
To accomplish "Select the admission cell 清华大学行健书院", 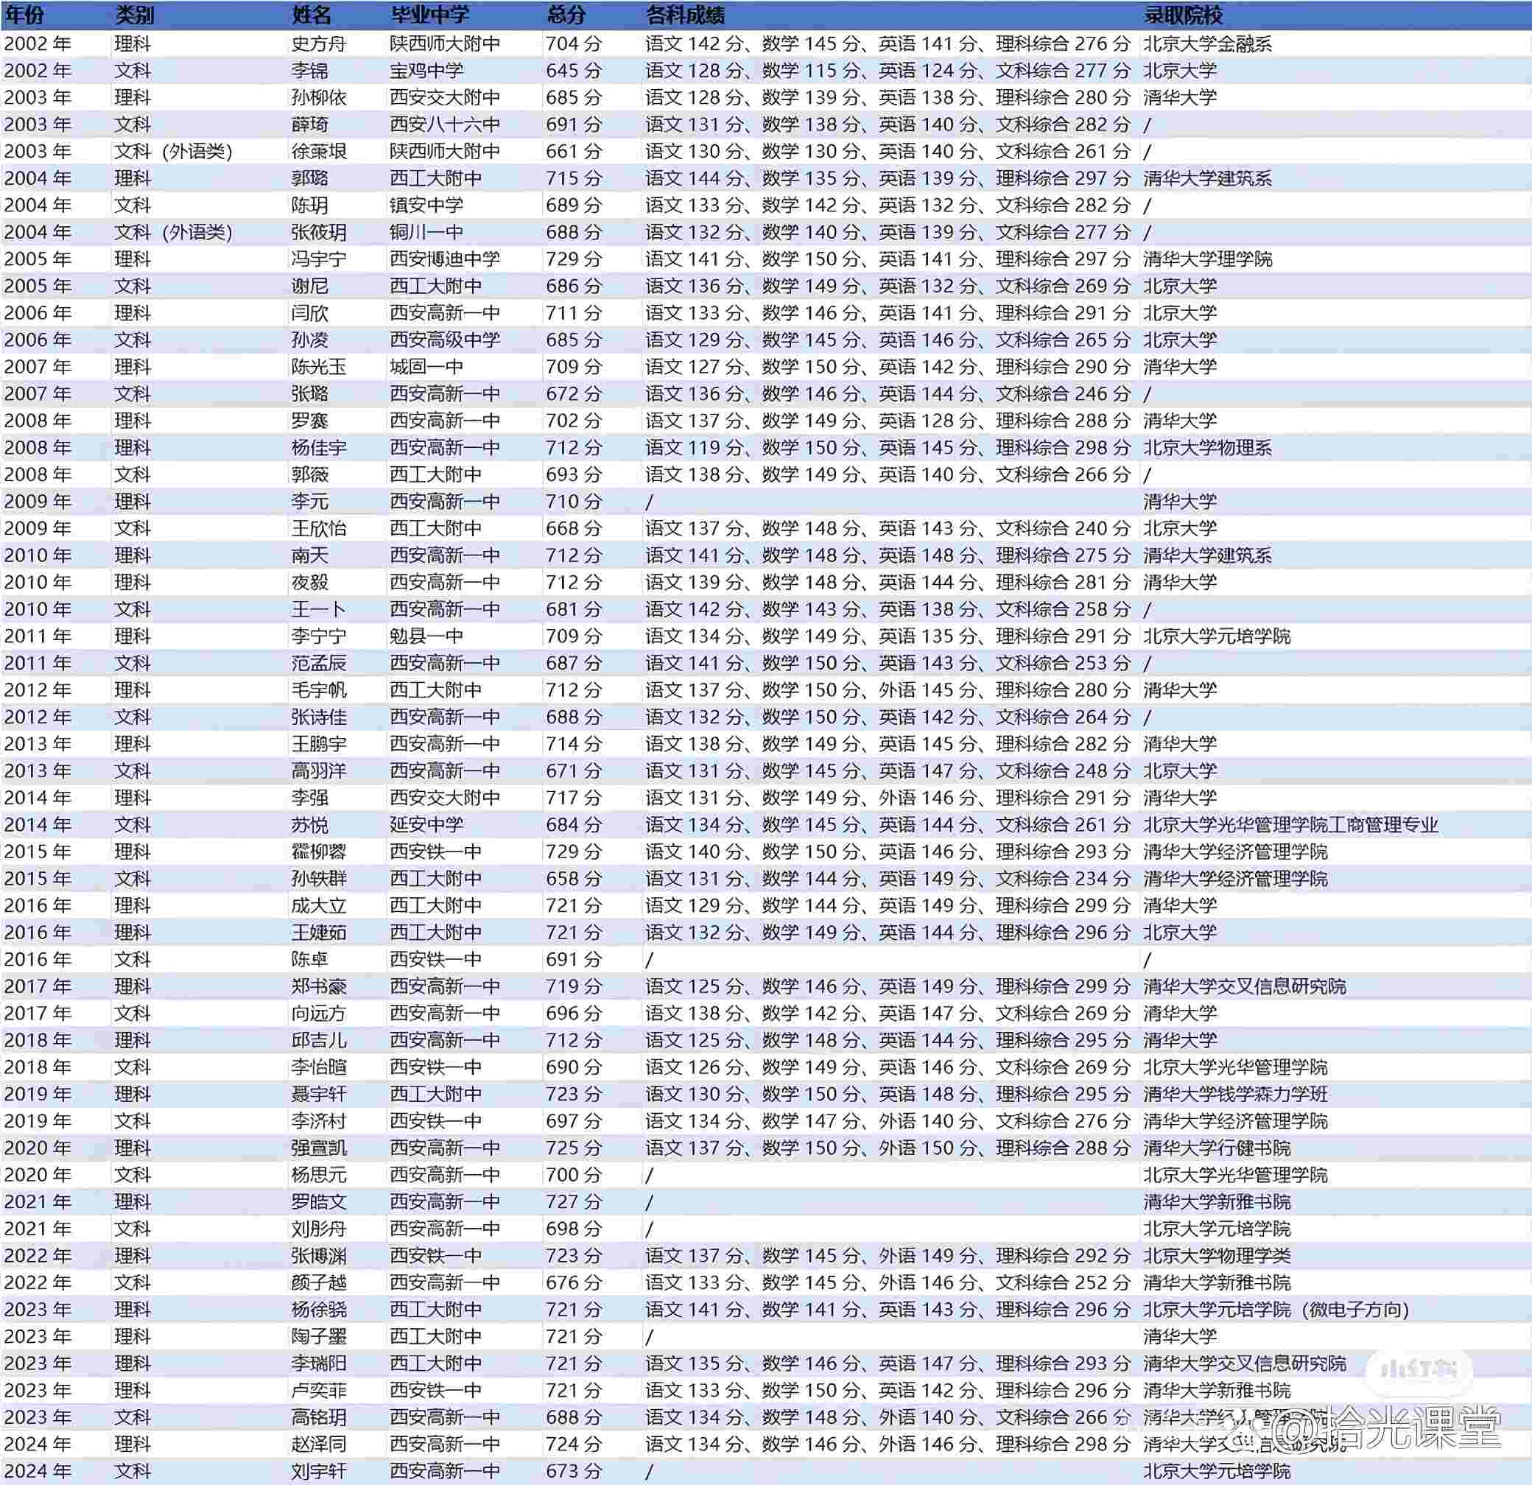I will tap(1217, 1148).
